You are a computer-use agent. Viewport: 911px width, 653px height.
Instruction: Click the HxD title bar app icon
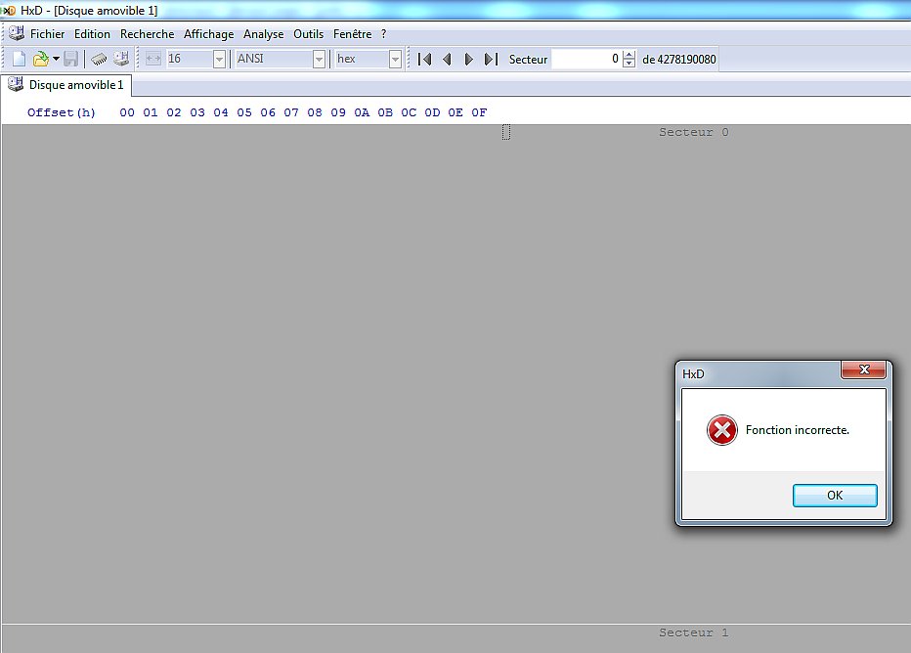pyautogui.click(x=9, y=11)
